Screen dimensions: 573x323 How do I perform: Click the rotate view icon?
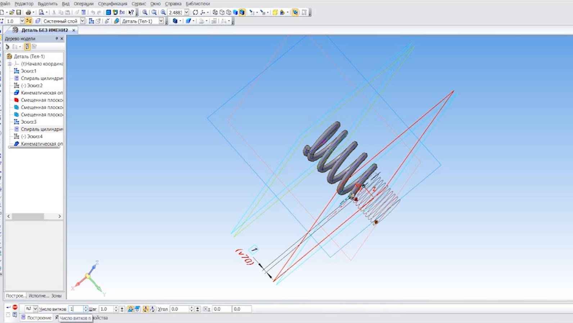coord(195,12)
